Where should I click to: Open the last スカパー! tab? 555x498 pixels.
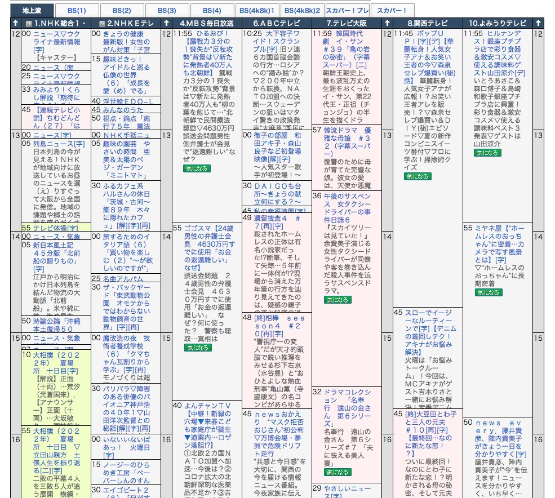tap(392, 11)
